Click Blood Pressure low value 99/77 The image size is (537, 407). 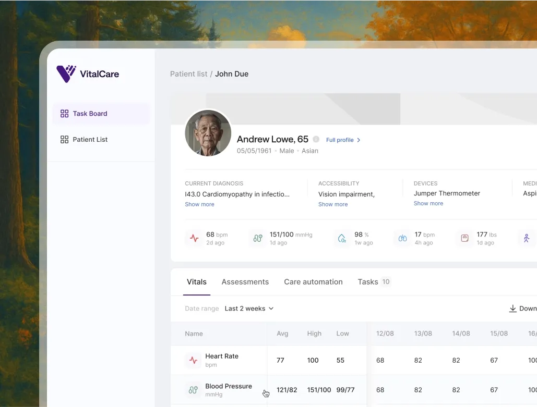[x=345, y=390]
